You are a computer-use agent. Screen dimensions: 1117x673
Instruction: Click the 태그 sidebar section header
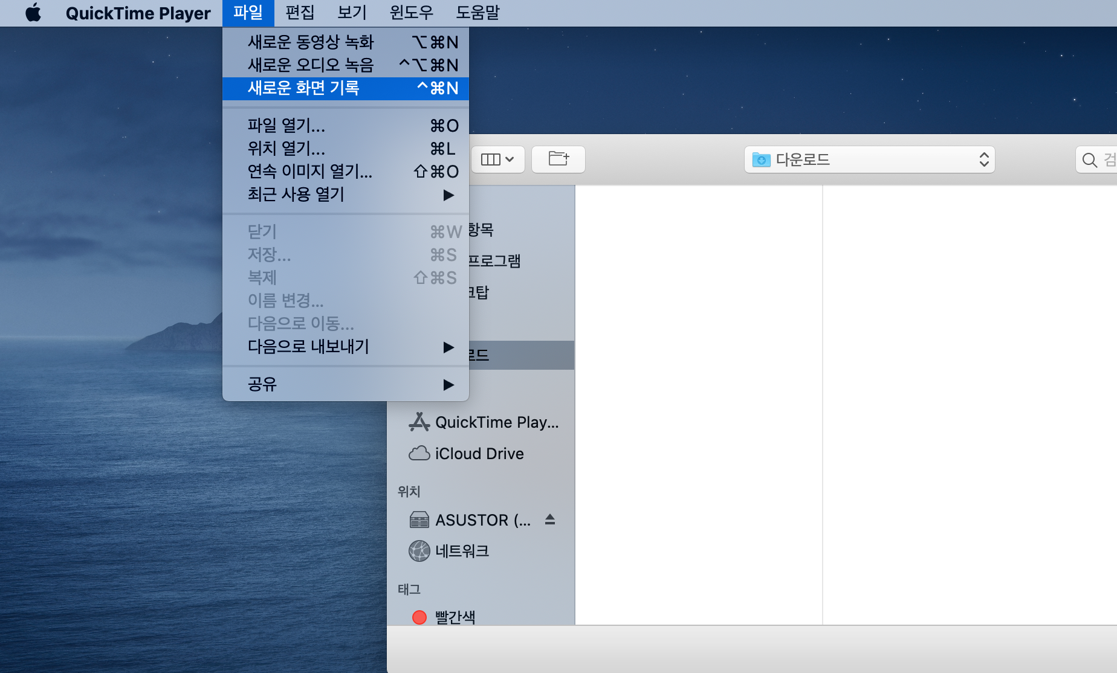[x=409, y=590]
